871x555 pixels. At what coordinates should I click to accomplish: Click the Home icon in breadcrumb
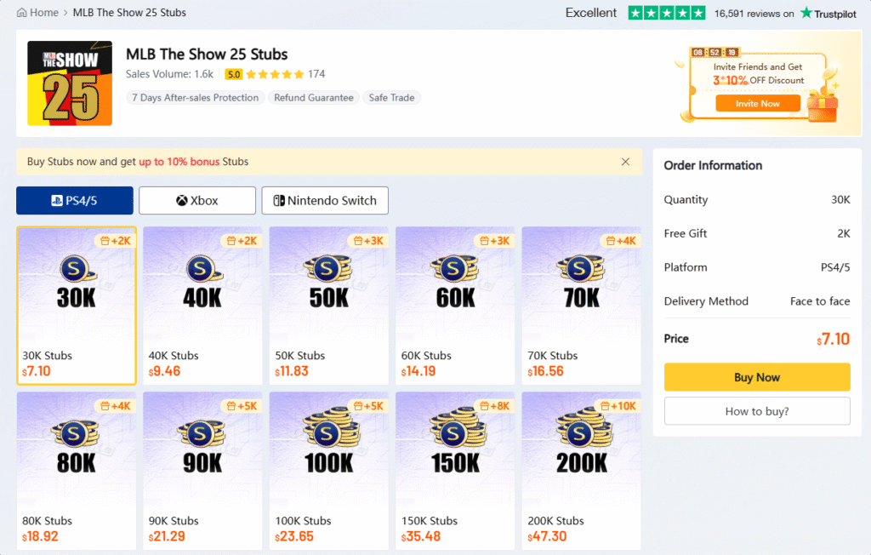(21, 13)
